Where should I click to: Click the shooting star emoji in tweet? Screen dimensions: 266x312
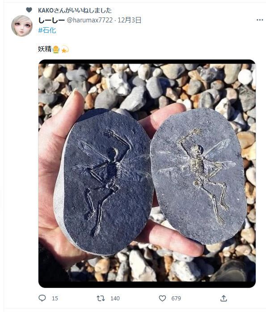[65, 49]
